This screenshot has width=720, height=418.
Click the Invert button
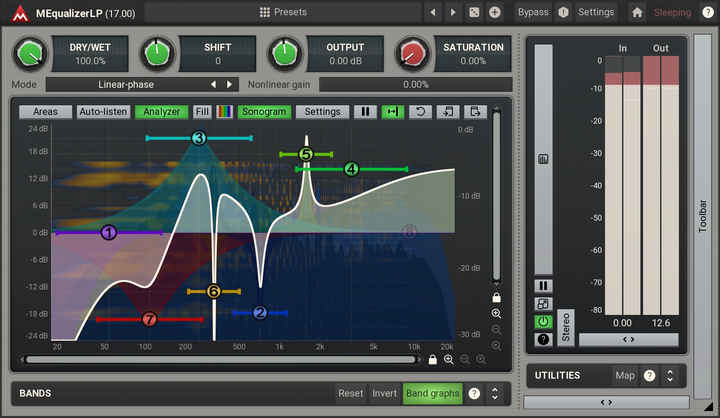point(384,394)
